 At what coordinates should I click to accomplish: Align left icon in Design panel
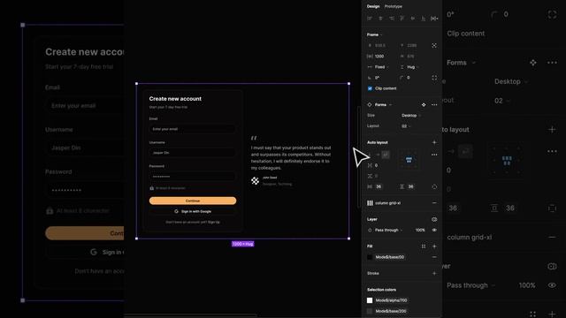click(x=370, y=19)
